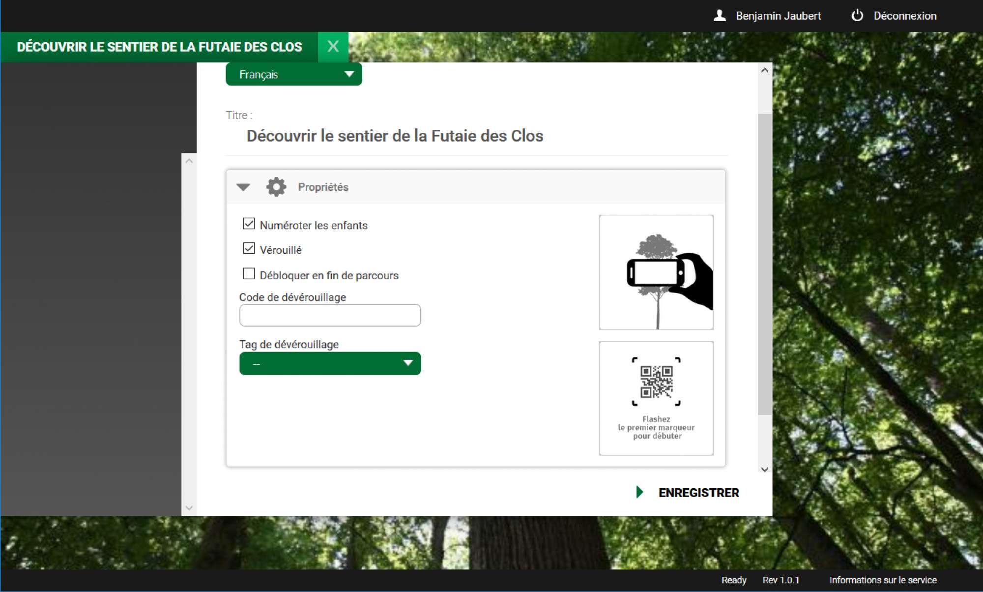Click left panel scroll down arrow
The image size is (983, 592).
(189, 508)
